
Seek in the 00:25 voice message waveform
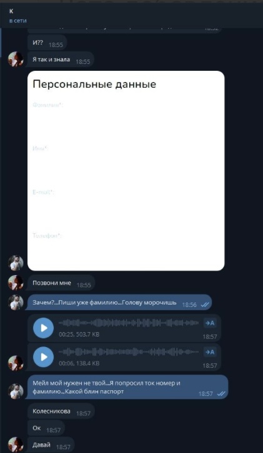coord(129,323)
